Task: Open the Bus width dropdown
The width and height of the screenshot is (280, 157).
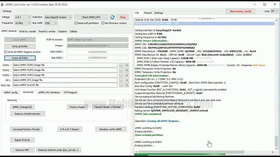Action: tap(51, 23)
